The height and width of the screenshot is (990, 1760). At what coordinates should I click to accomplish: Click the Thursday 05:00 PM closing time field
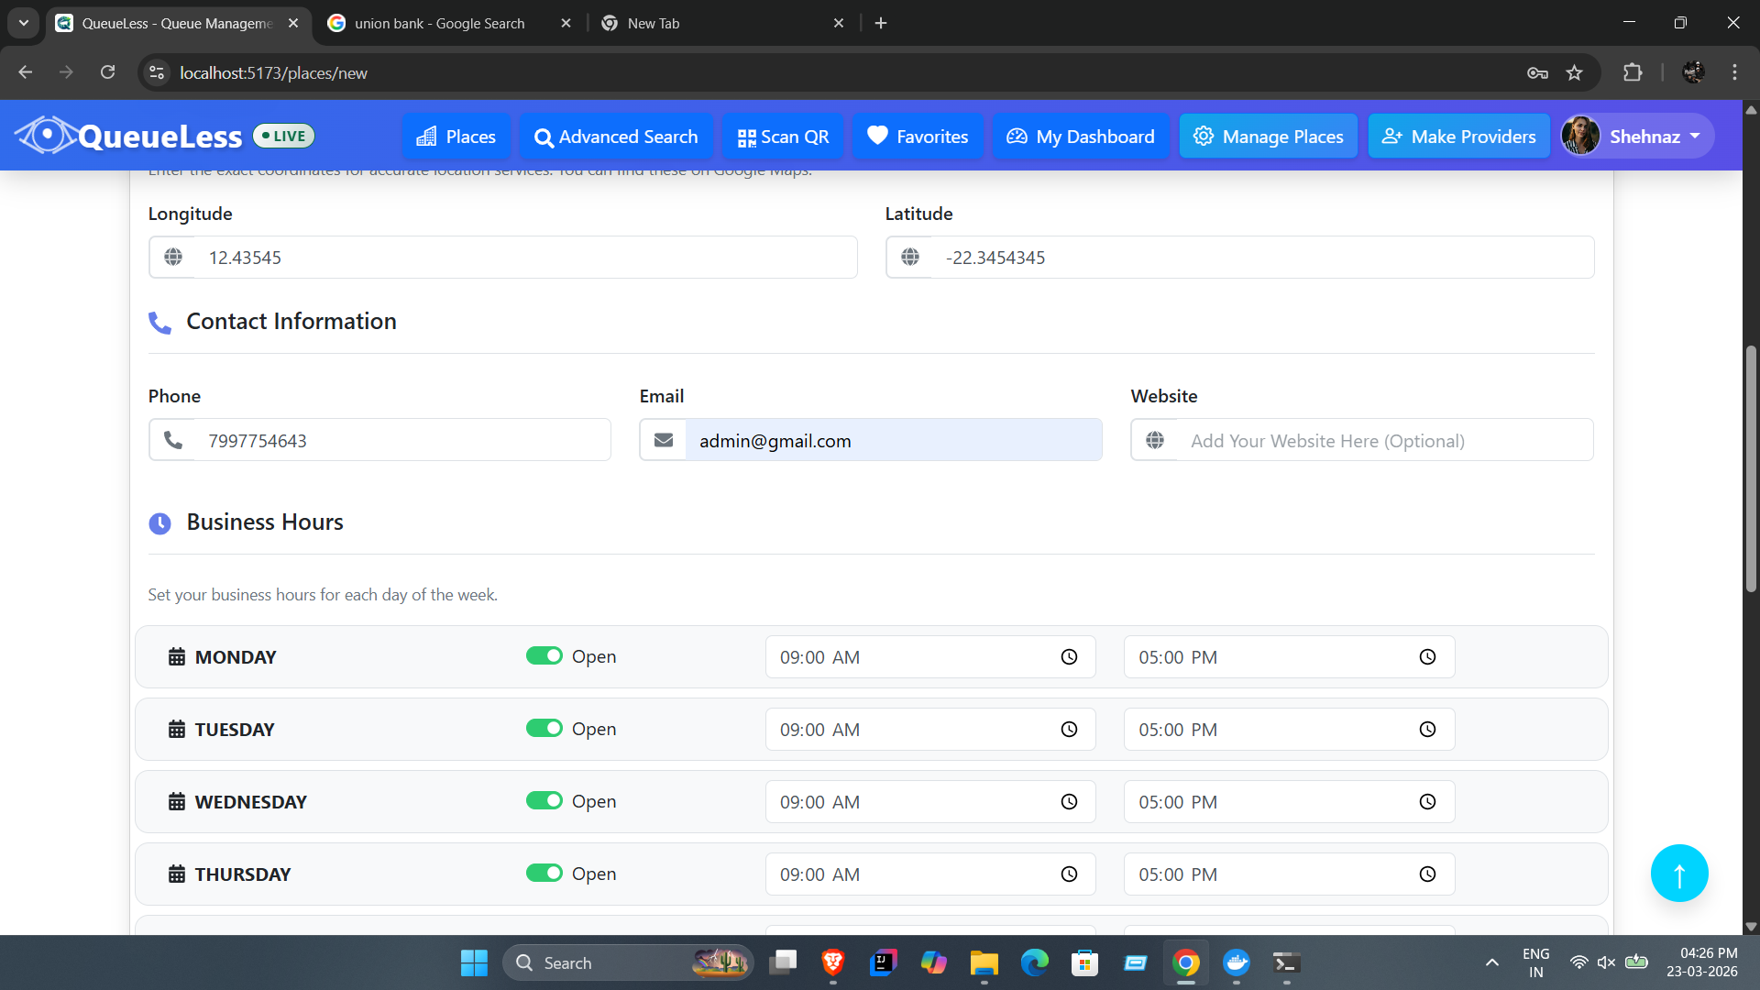(1289, 874)
